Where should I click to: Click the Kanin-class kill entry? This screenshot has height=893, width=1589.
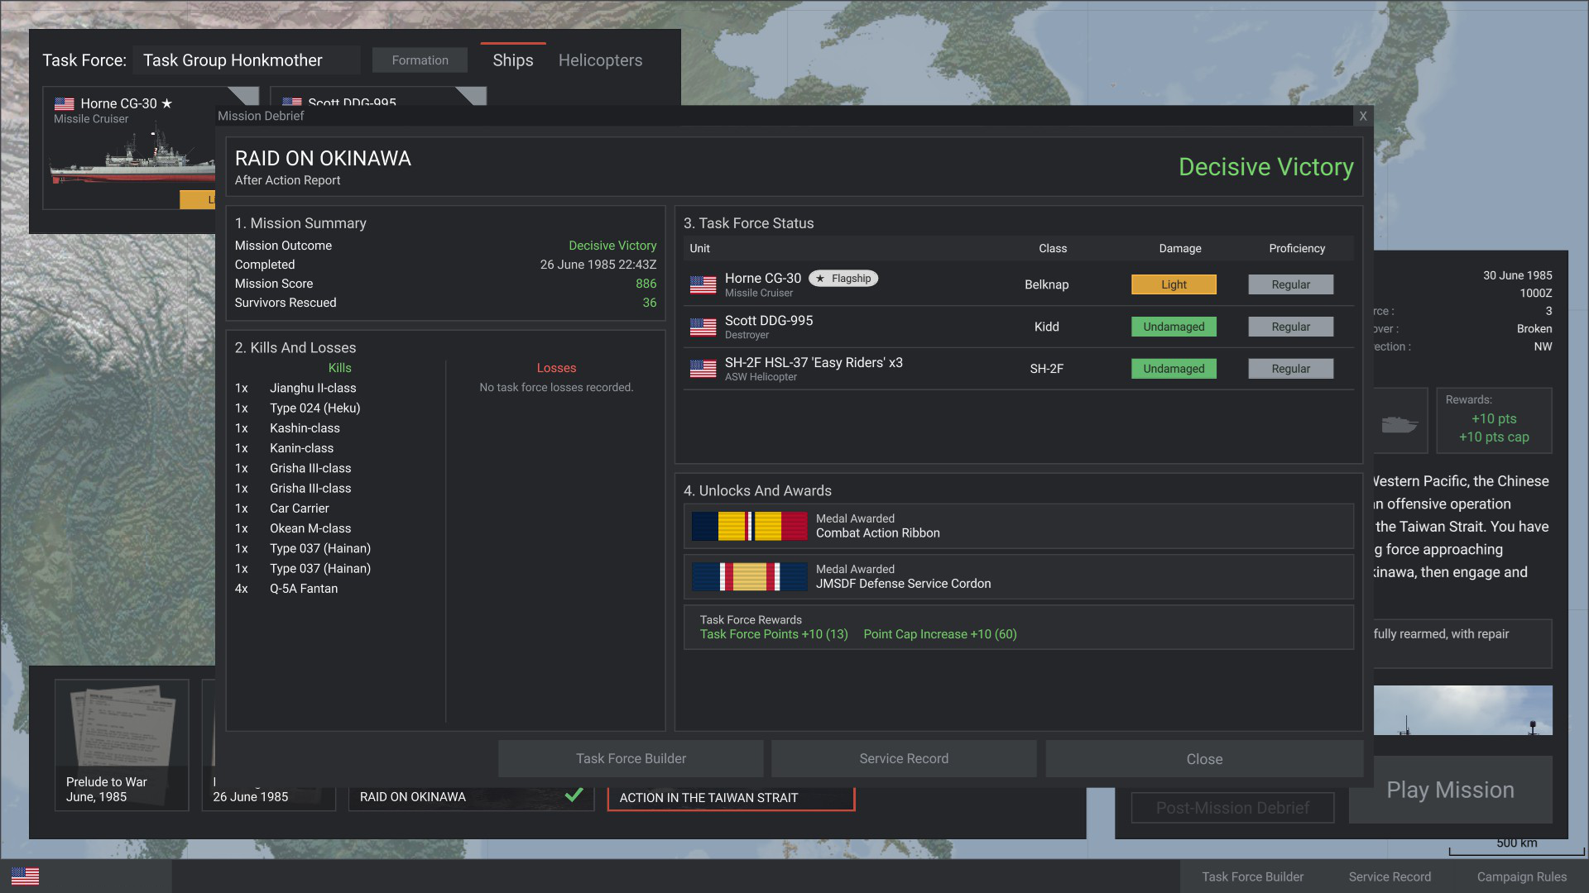click(x=301, y=448)
